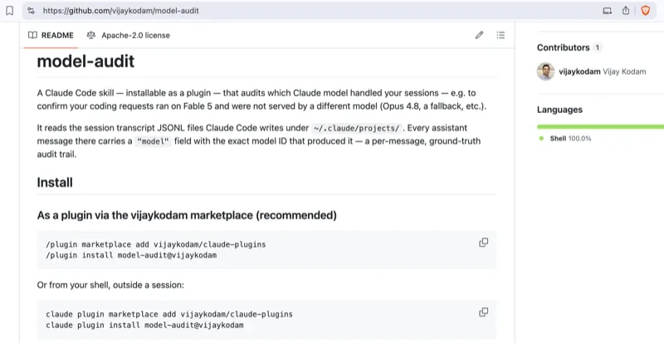Viewport: 664px width, 343px height.
Task: Click the green Shell language bar
Action: [600, 126]
